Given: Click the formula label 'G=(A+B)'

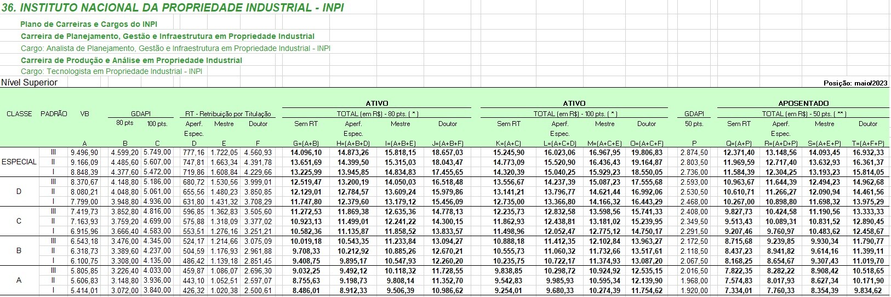Looking at the screenshot, I should pyautogui.click(x=307, y=144).
